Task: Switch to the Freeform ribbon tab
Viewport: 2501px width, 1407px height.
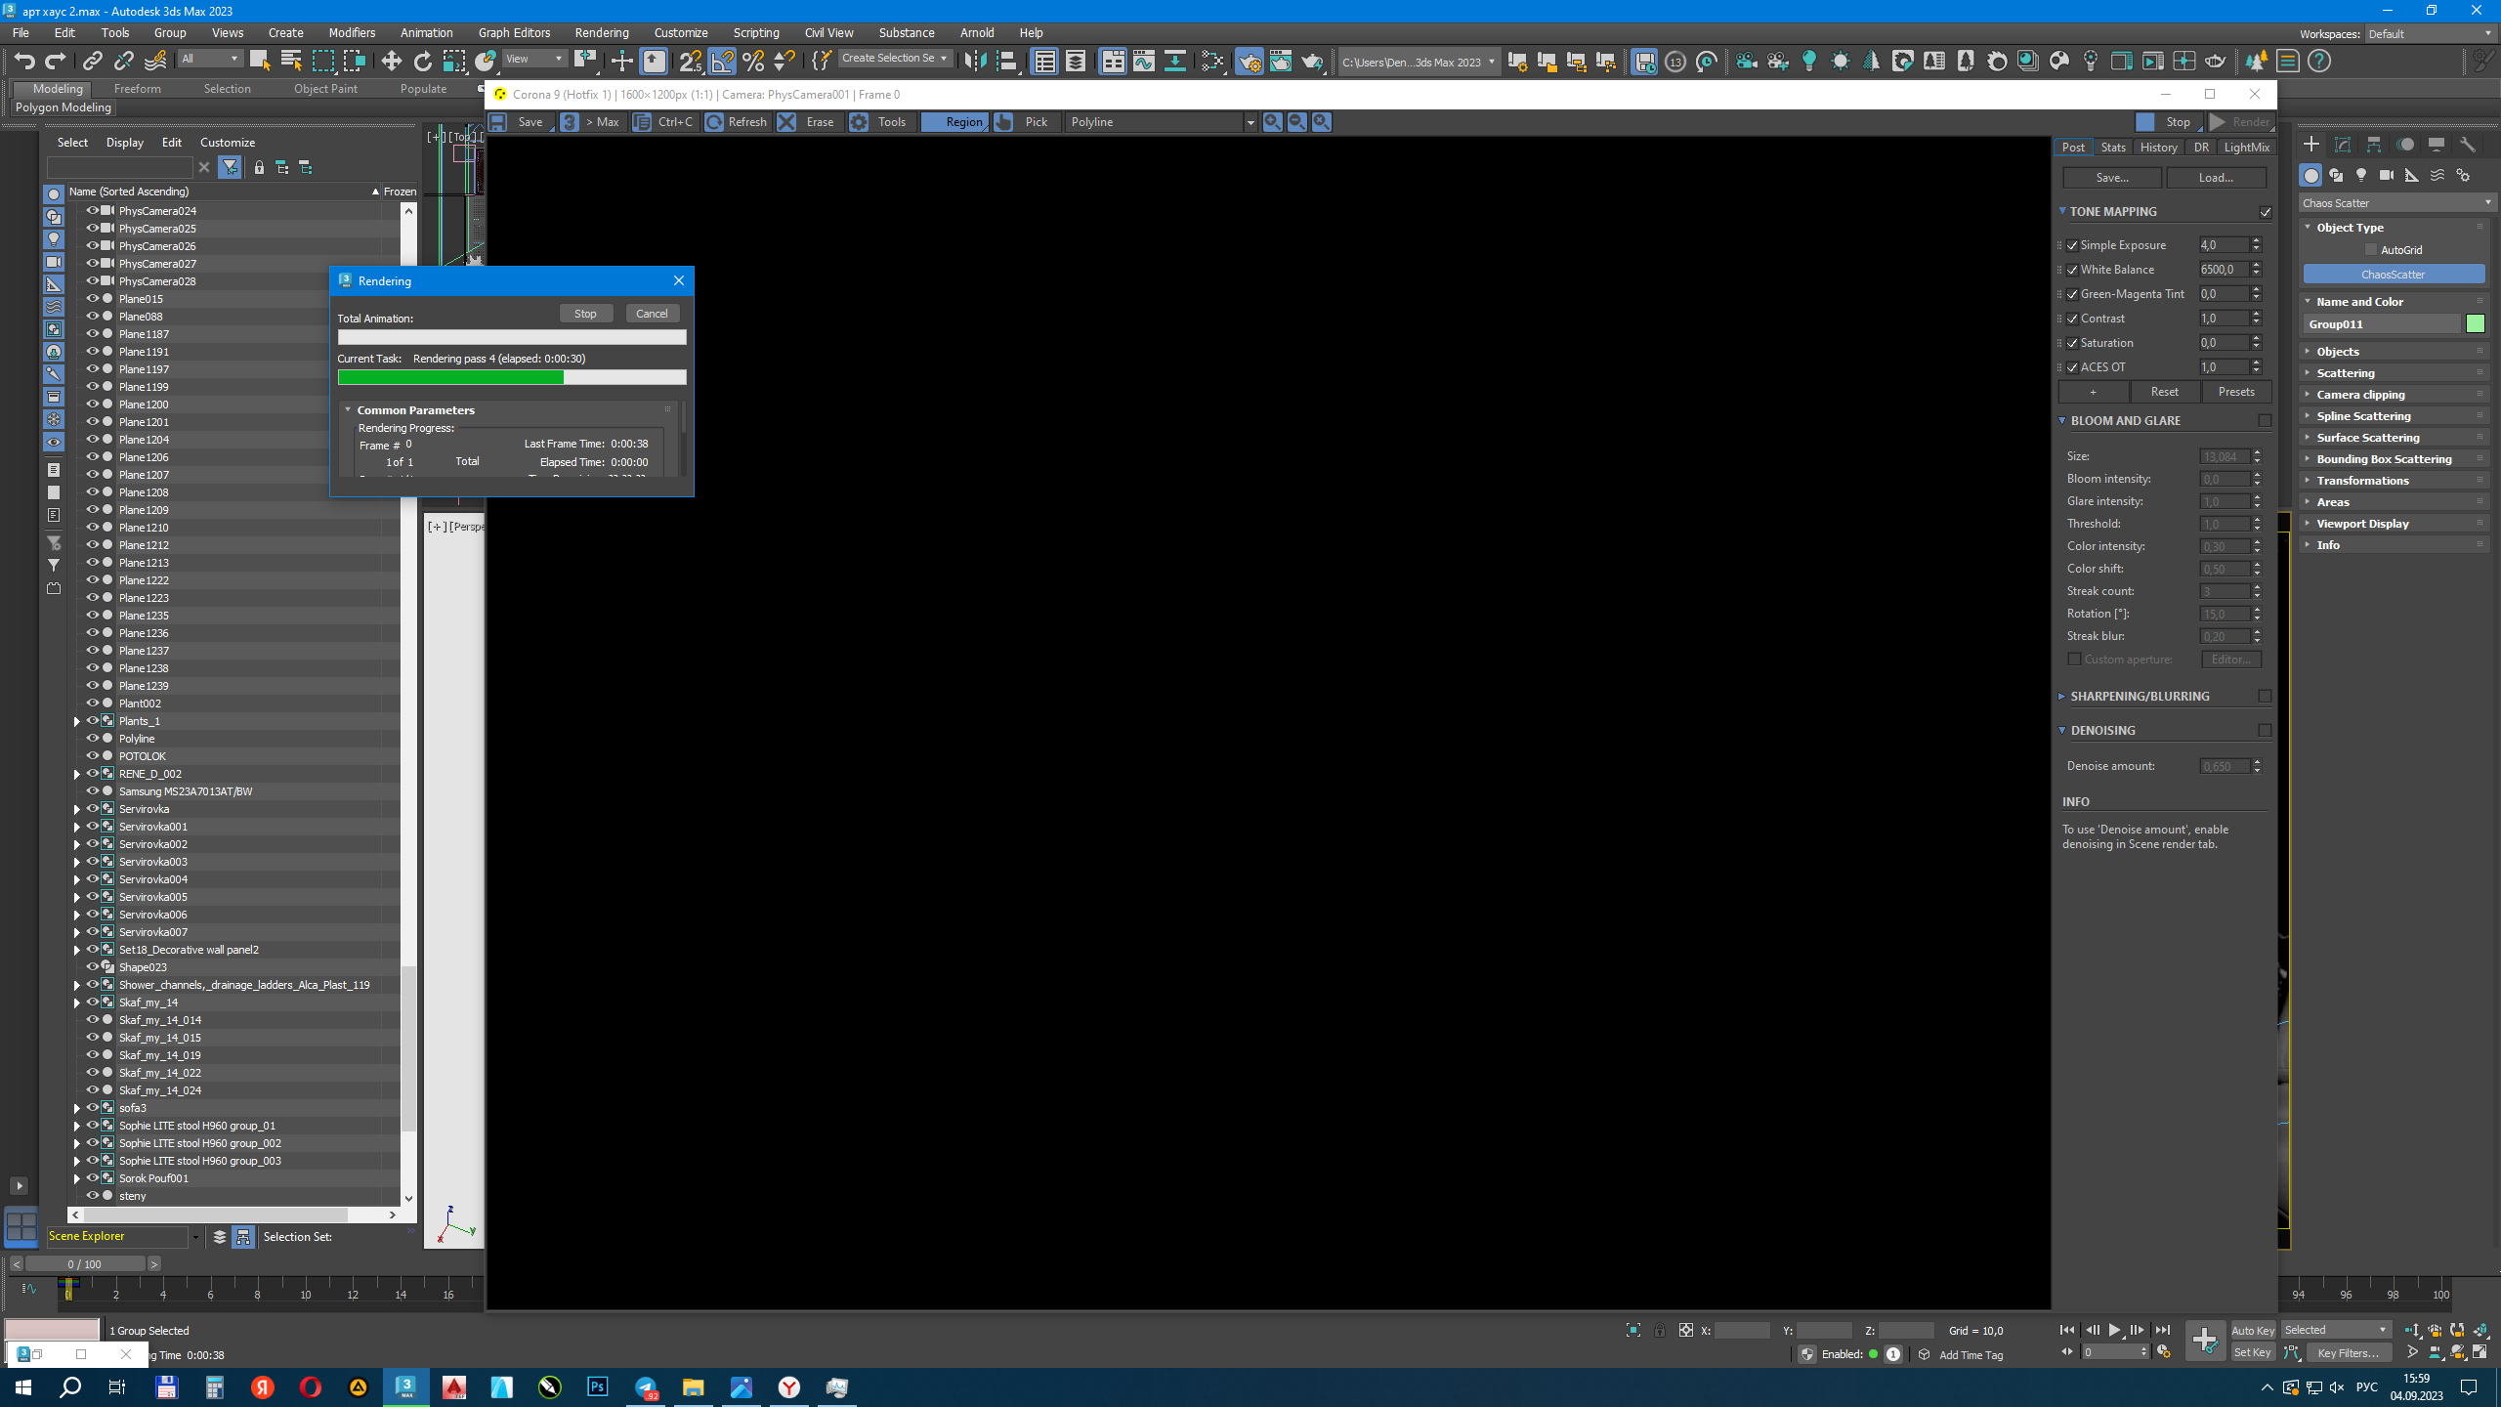Action: click(x=137, y=89)
